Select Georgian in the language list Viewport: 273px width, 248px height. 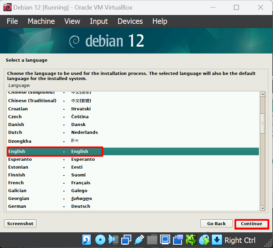click(x=133, y=198)
